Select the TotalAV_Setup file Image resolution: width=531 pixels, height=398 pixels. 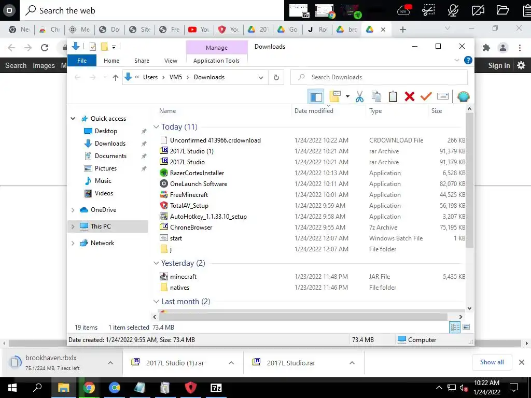tap(189, 205)
